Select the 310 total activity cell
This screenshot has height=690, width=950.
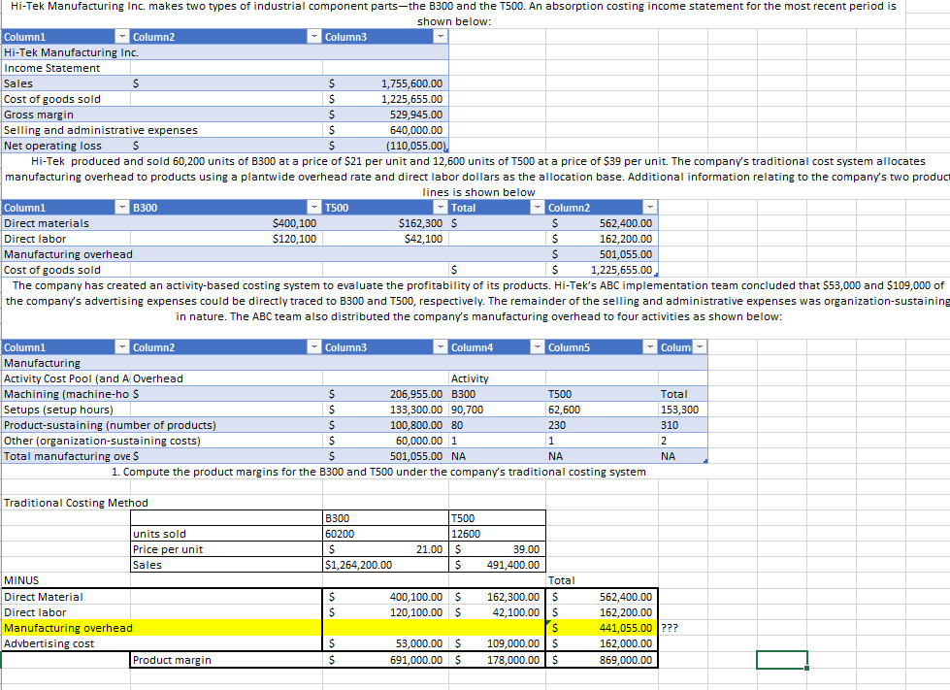[x=683, y=425]
